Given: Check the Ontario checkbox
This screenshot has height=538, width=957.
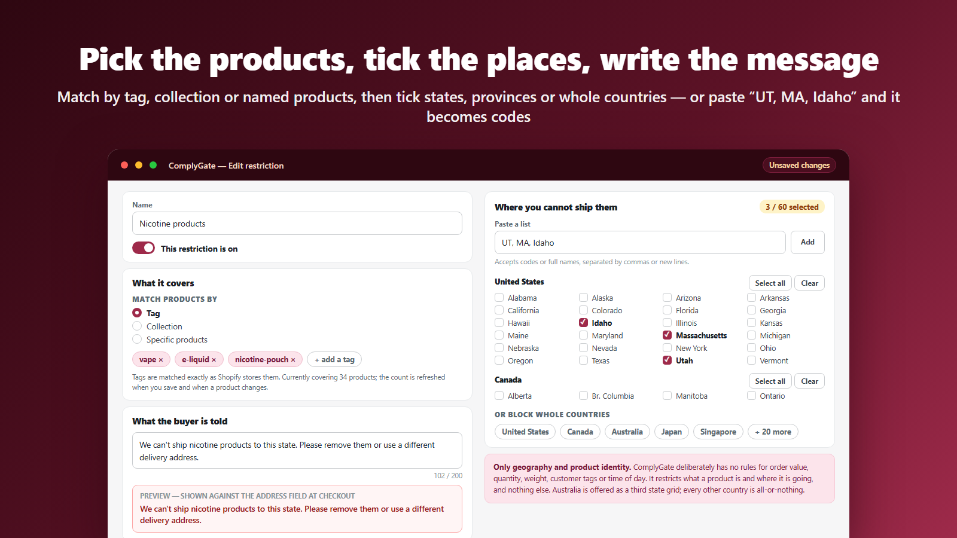Looking at the screenshot, I should (x=751, y=395).
